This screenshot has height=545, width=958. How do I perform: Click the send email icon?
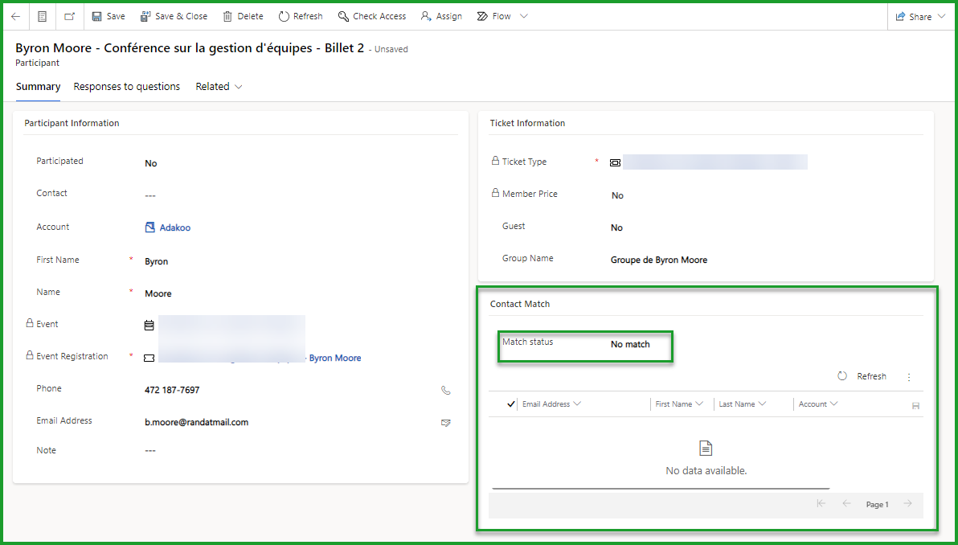pos(446,423)
